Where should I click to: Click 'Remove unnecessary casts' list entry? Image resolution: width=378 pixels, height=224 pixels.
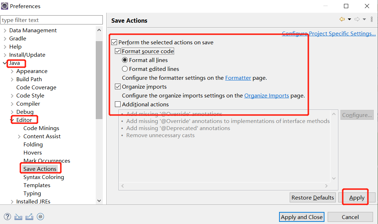[x=160, y=135]
